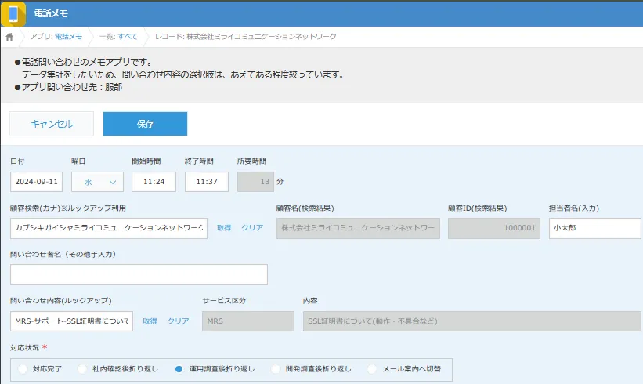This screenshot has width=643, height=384.
Task: Click the 開始時間 start time field
Action: (x=154, y=182)
